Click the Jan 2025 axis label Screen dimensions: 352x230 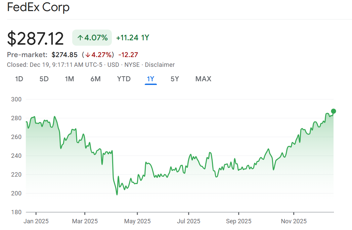coord(36,221)
